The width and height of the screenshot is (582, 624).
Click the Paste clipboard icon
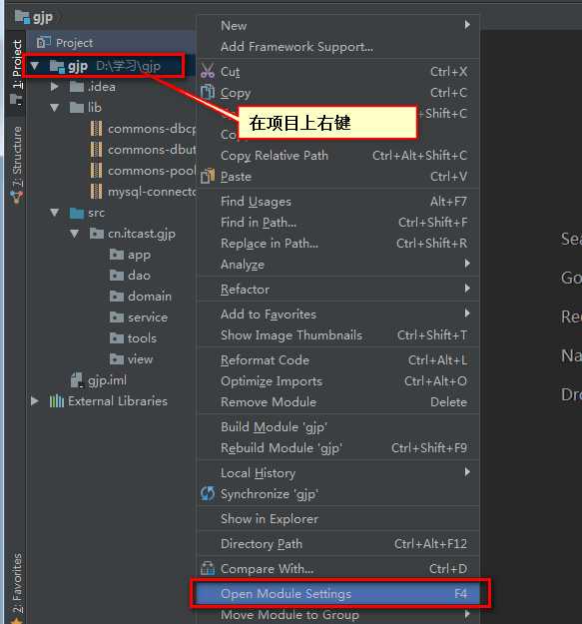click(x=208, y=176)
